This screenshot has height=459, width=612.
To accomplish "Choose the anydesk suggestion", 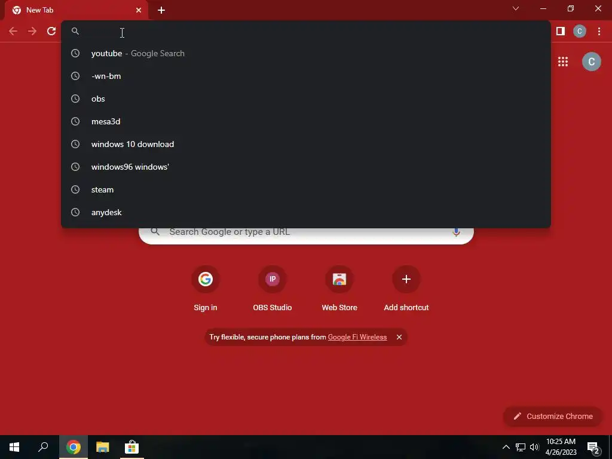I will pos(306,212).
